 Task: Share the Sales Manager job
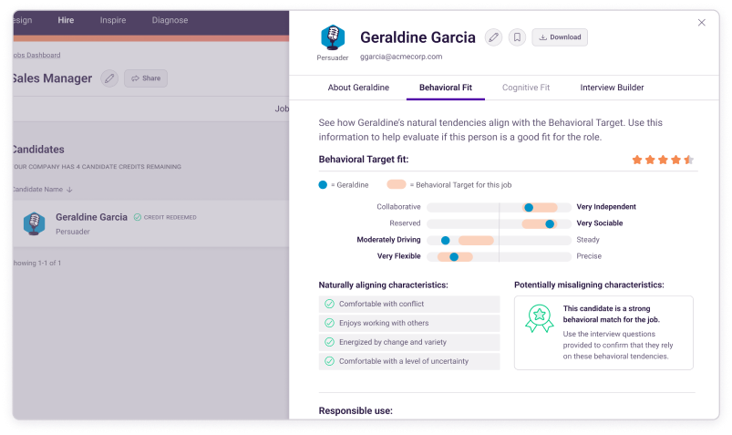[146, 78]
